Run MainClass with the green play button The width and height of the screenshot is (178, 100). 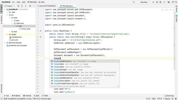[153, 2]
